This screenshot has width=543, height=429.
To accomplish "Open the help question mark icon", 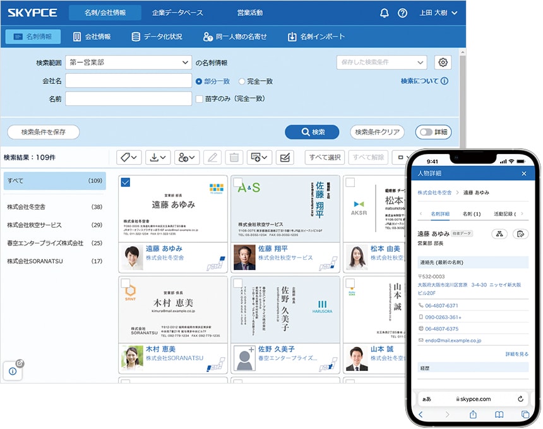I will coord(402,13).
